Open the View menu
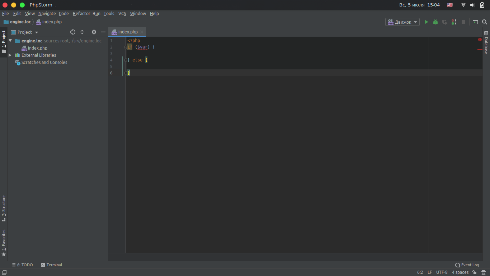 tap(30, 13)
